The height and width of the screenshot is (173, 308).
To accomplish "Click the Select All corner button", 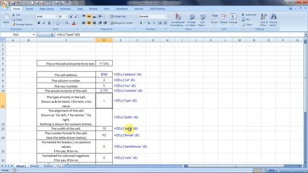I will pos(3,40).
